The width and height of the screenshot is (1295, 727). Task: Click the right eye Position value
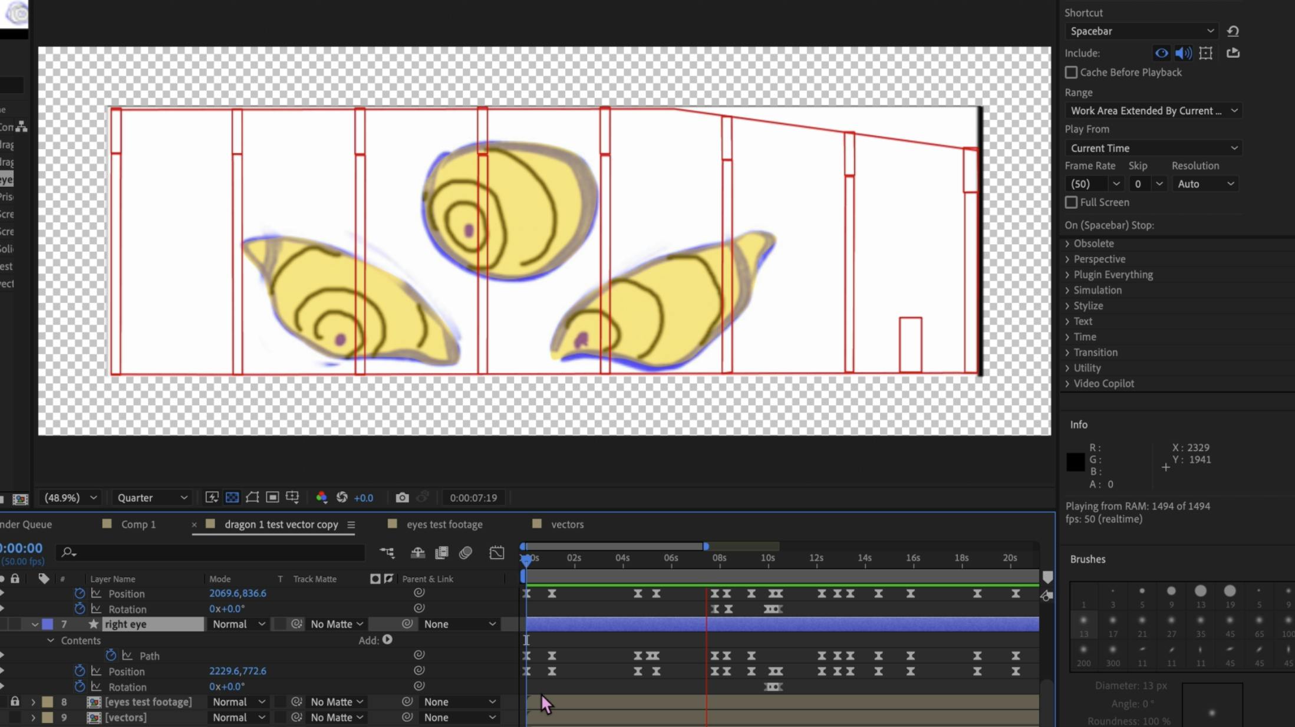point(238,671)
